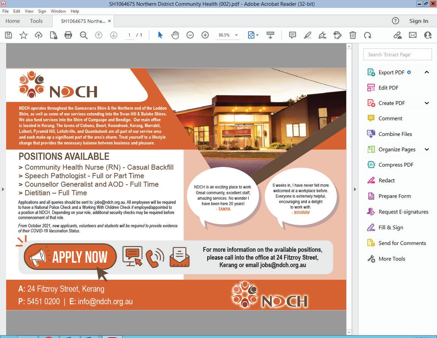Image resolution: width=437 pixels, height=338 pixels.
Task: Rotate the page with the rotate icon
Action: 368,35
